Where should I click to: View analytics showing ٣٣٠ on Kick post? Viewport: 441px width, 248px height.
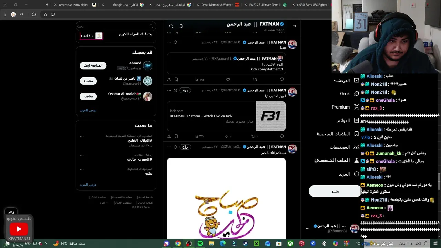199,136
